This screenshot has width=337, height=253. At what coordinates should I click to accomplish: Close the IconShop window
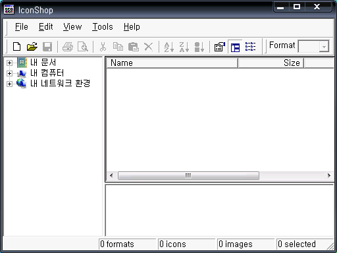[x=317, y=7]
